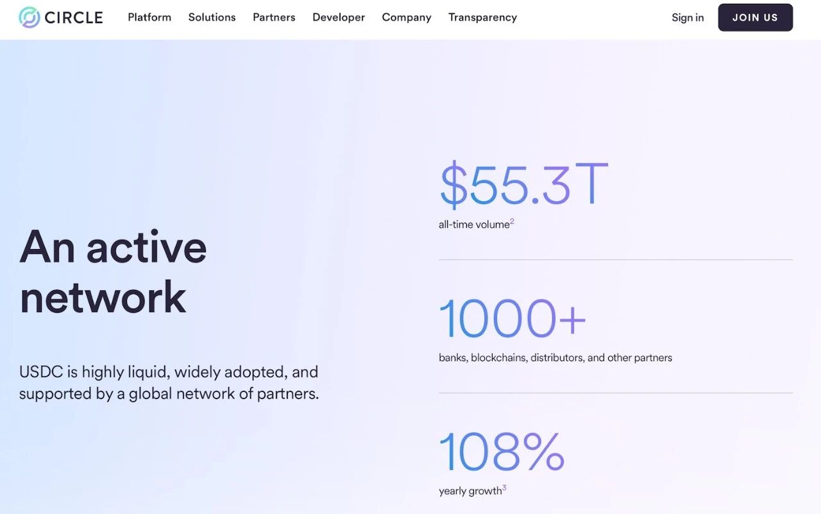The image size is (821, 514).
Task: Click the Circle swirl logo icon
Action: point(30,17)
